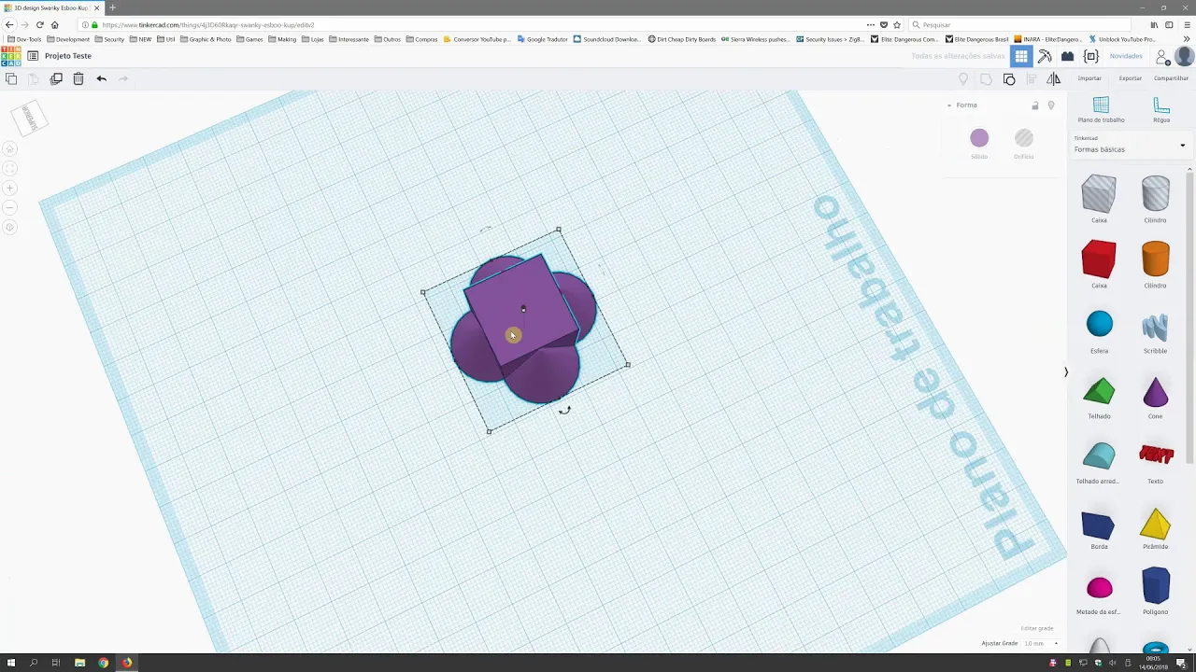Open the Ajustar Grade 1.0 mm dropdown
The image size is (1196, 672).
[x=1040, y=643]
